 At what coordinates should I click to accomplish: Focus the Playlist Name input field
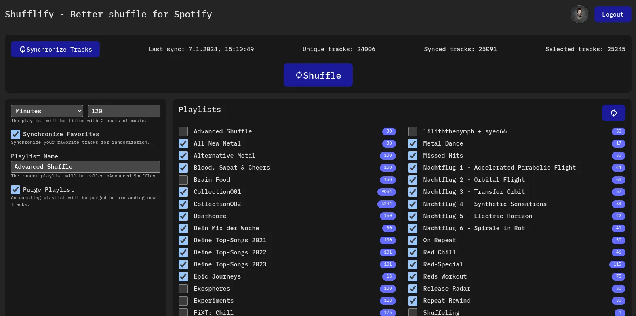[x=86, y=167]
